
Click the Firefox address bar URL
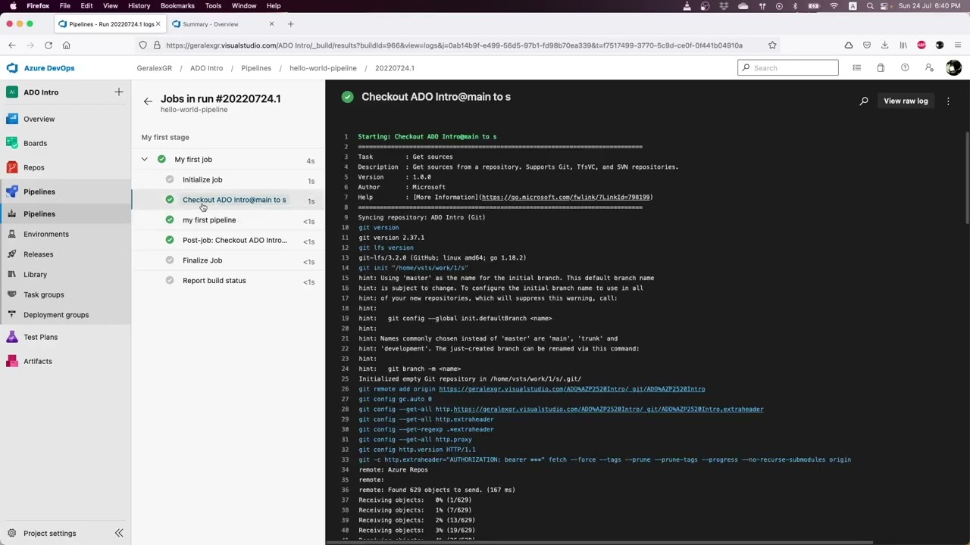pyautogui.click(x=455, y=45)
